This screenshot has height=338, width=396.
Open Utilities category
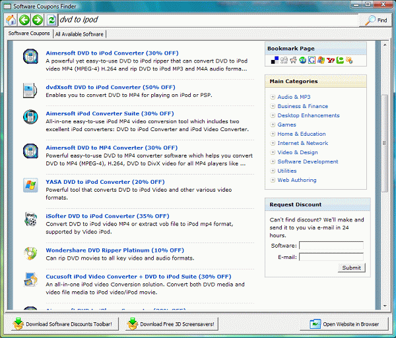pos(287,171)
